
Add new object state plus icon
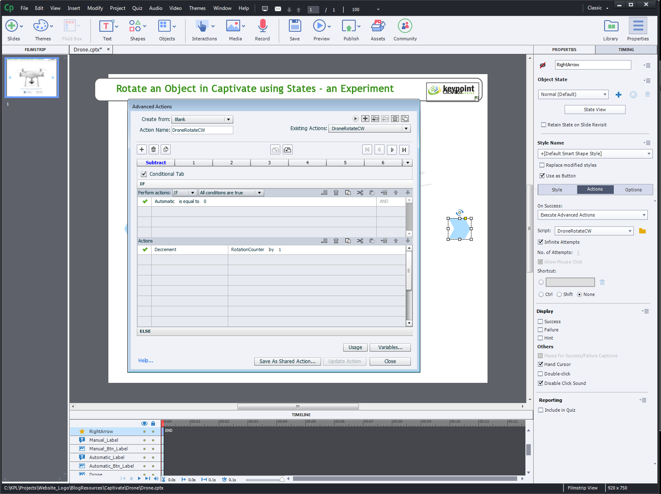pos(618,95)
